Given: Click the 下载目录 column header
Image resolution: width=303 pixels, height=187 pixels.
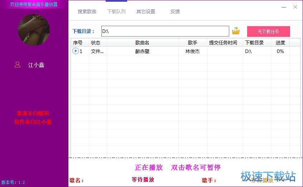Looking at the screenshot, I should (257, 43).
